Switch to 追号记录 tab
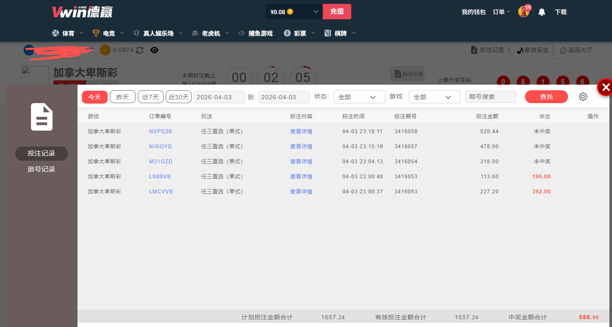 point(41,169)
